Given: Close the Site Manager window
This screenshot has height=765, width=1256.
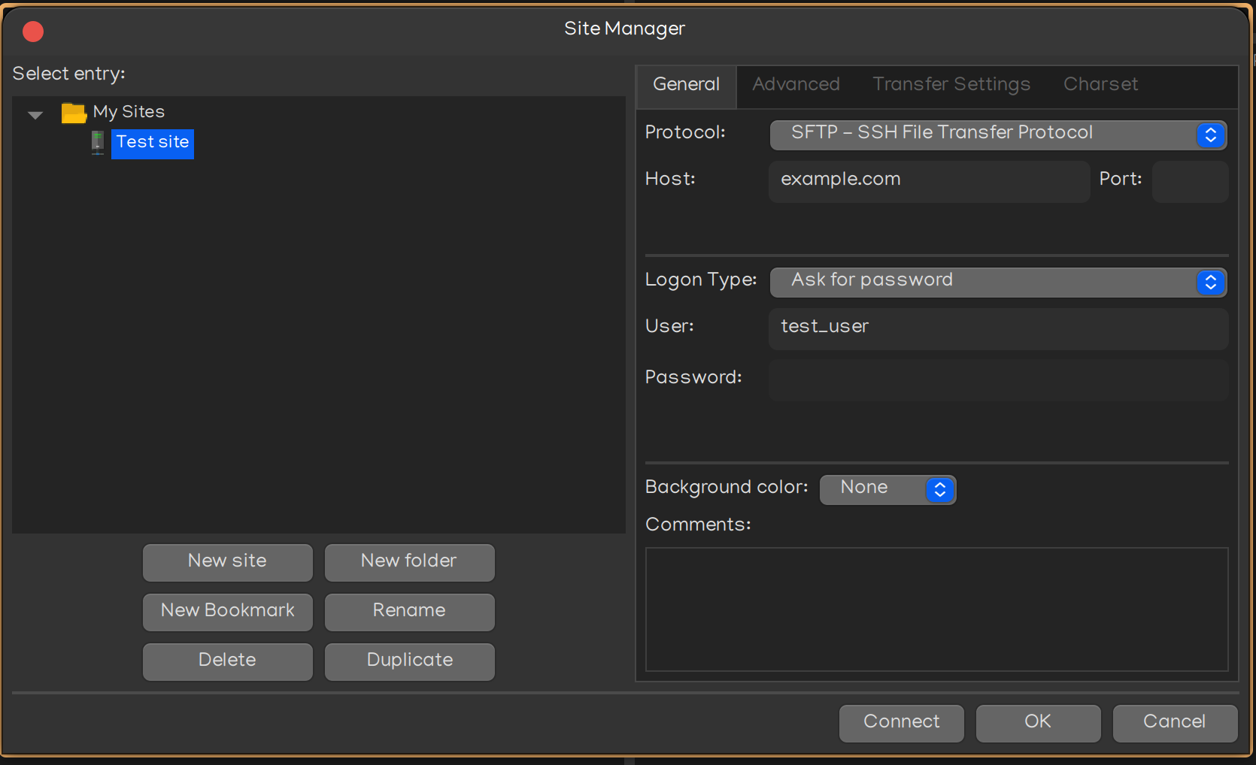Looking at the screenshot, I should [33, 32].
